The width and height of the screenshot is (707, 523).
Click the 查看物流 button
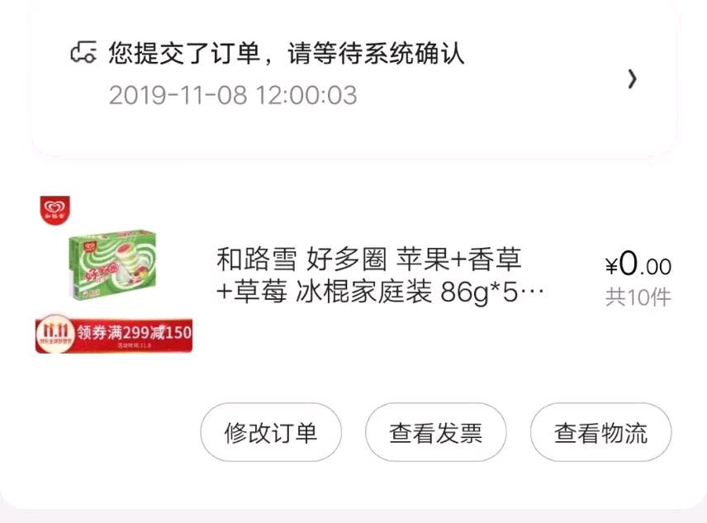(600, 432)
